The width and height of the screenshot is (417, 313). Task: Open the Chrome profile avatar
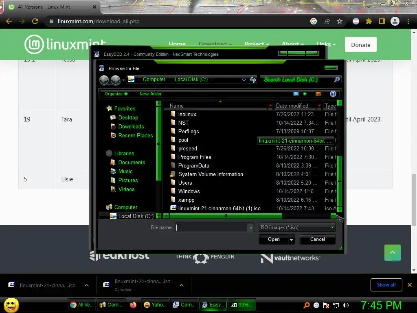coord(395,21)
